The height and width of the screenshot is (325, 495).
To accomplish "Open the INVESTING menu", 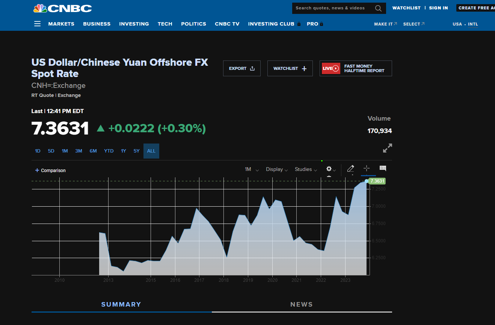I will click(134, 24).
